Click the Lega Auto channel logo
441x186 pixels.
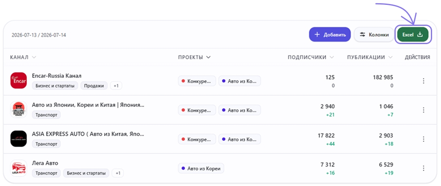click(x=19, y=168)
